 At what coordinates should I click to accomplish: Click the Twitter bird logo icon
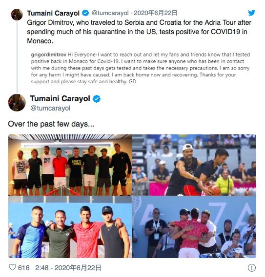pyautogui.click(x=251, y=13)
